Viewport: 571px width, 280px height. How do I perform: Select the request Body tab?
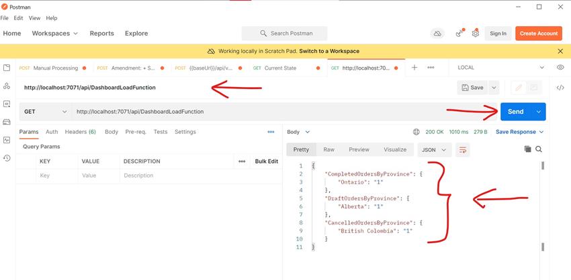coord(112,132)
